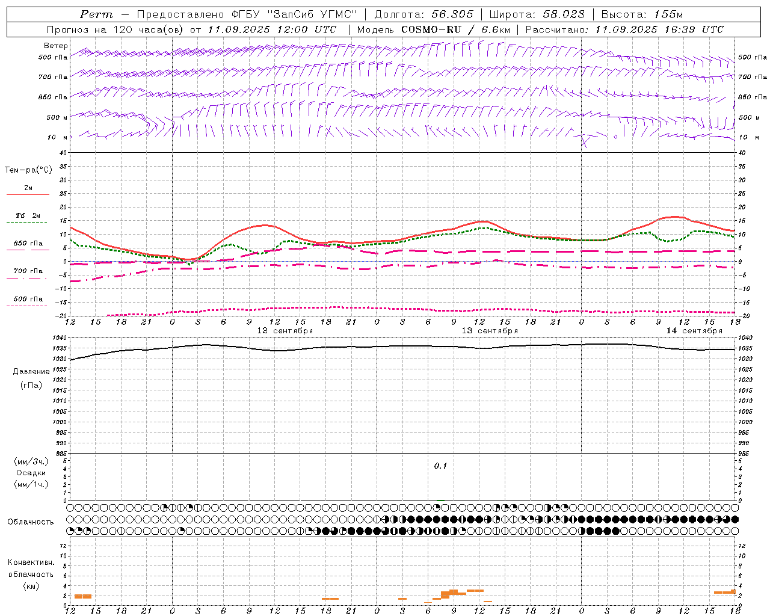The width and height of the screenshot is (770, 616).
Task: Click the (гПа) unit label under Давление
Action: pos(31,385)
